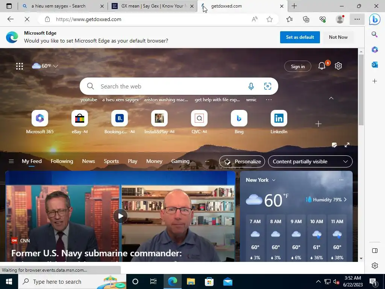Open the Content partially visible dropdown
The height and width of the screenshot is (289, 385).
tap(310, 161)
